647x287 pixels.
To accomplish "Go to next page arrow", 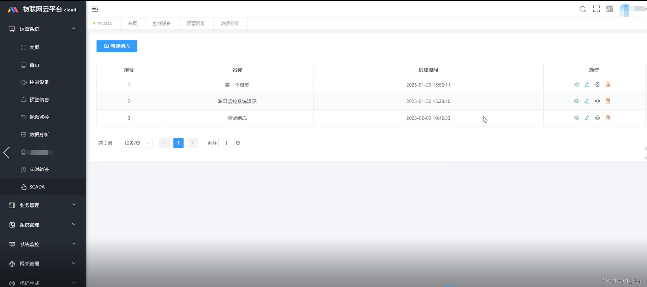I will 192,143.
